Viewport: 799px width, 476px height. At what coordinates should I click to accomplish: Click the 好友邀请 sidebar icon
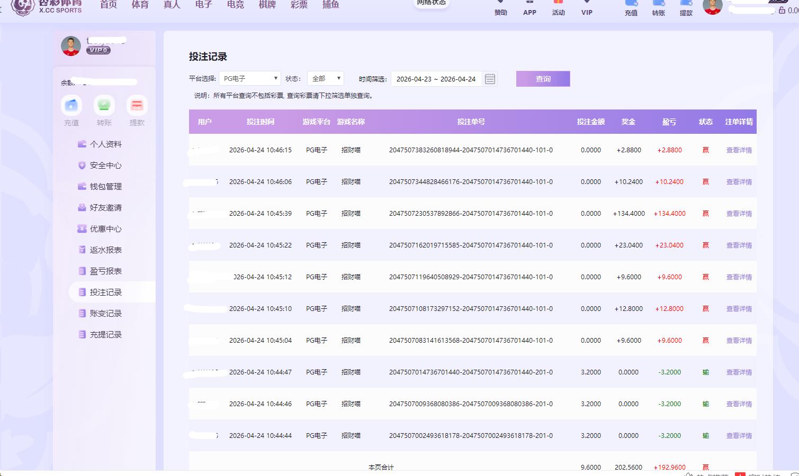tap(82, 207)
